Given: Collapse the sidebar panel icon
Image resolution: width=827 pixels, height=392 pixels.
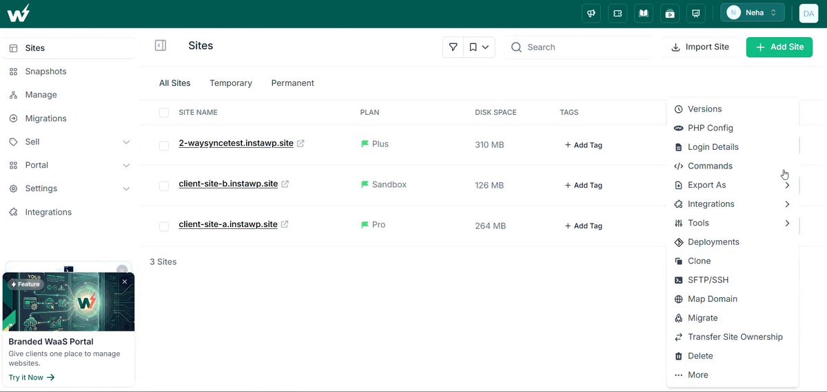Looking at the screenshot, I should (x=161, y=45).
